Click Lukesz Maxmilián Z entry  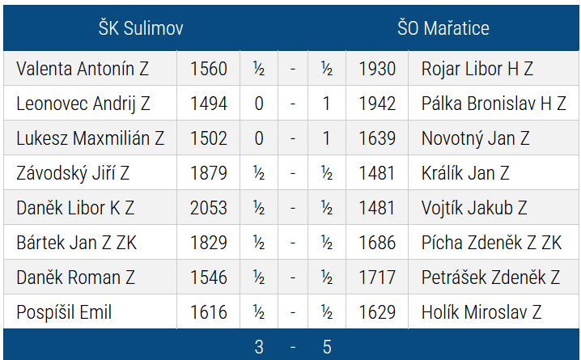pos(90,138)
